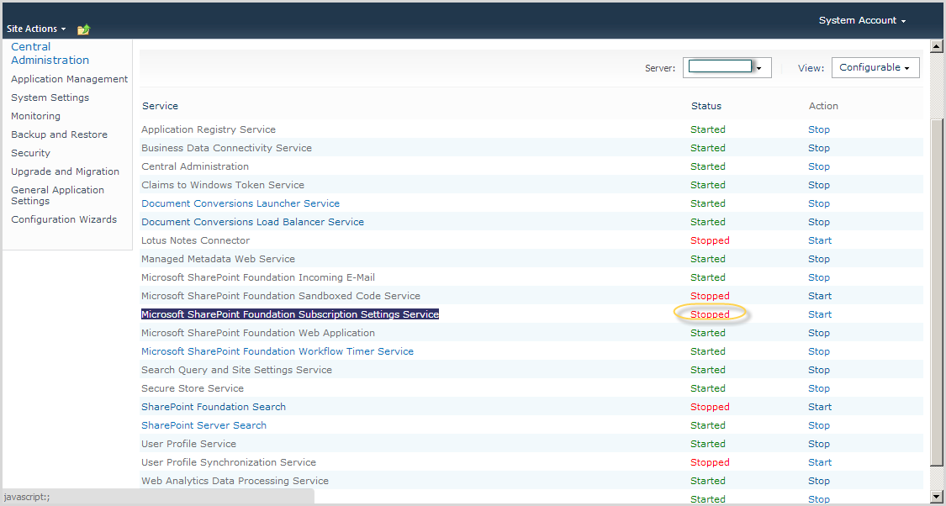Image resolution: width=946 pixels, height=506 pixels.
Task: Start the Sandboxed Code Service
Action: click(819, 296)
